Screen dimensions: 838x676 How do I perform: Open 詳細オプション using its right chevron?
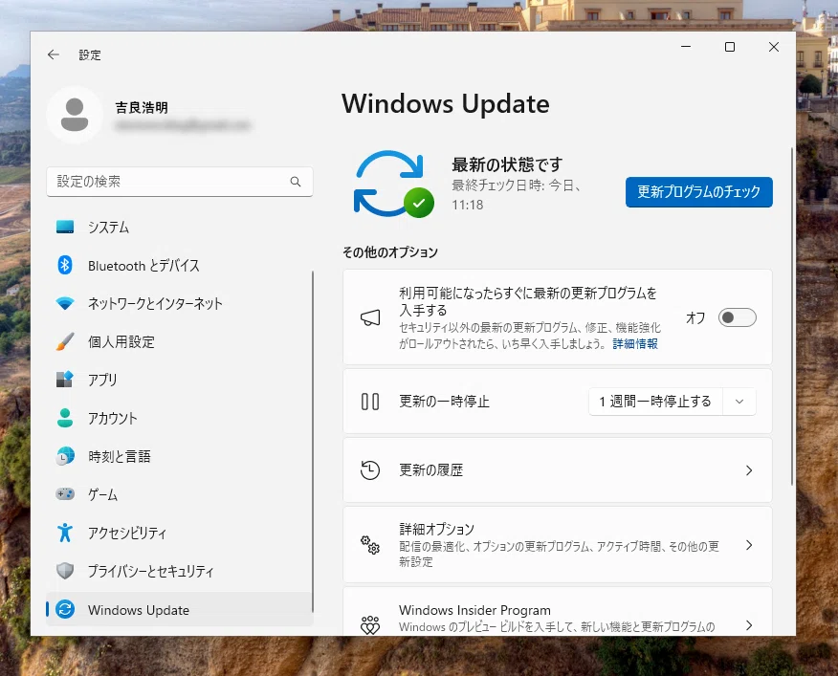749,545
